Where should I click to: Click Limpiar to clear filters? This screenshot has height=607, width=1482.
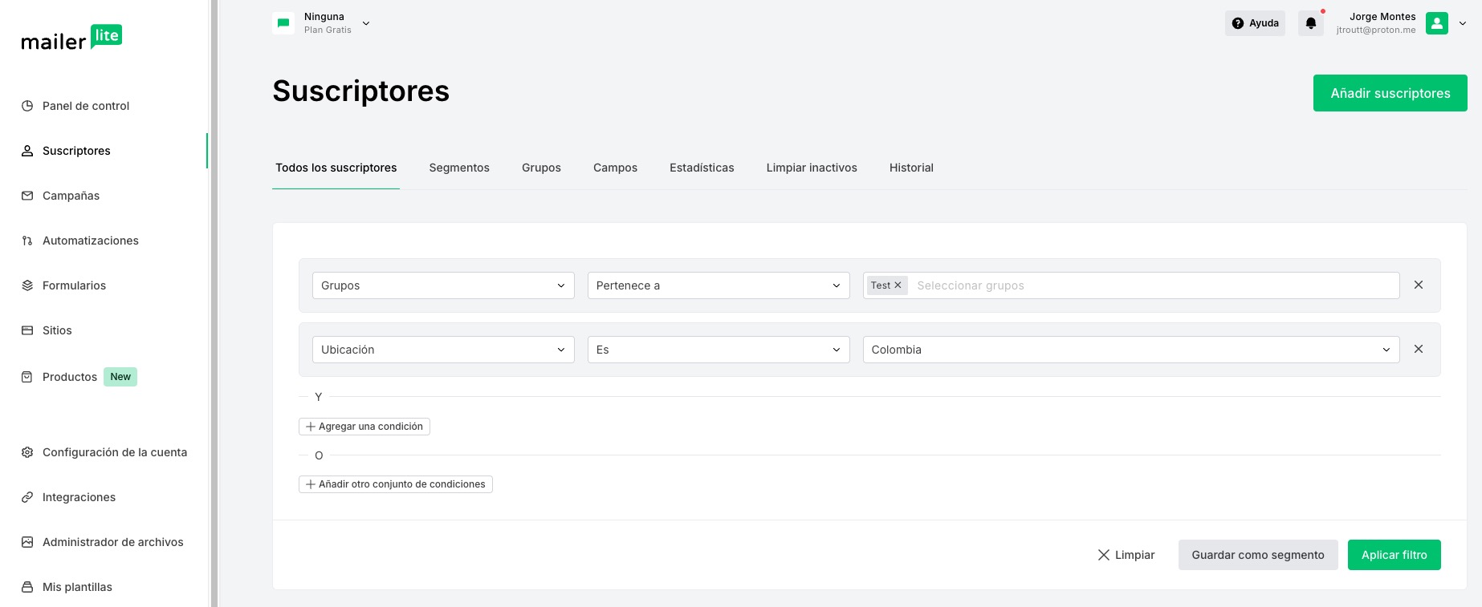pos(1126,555)
